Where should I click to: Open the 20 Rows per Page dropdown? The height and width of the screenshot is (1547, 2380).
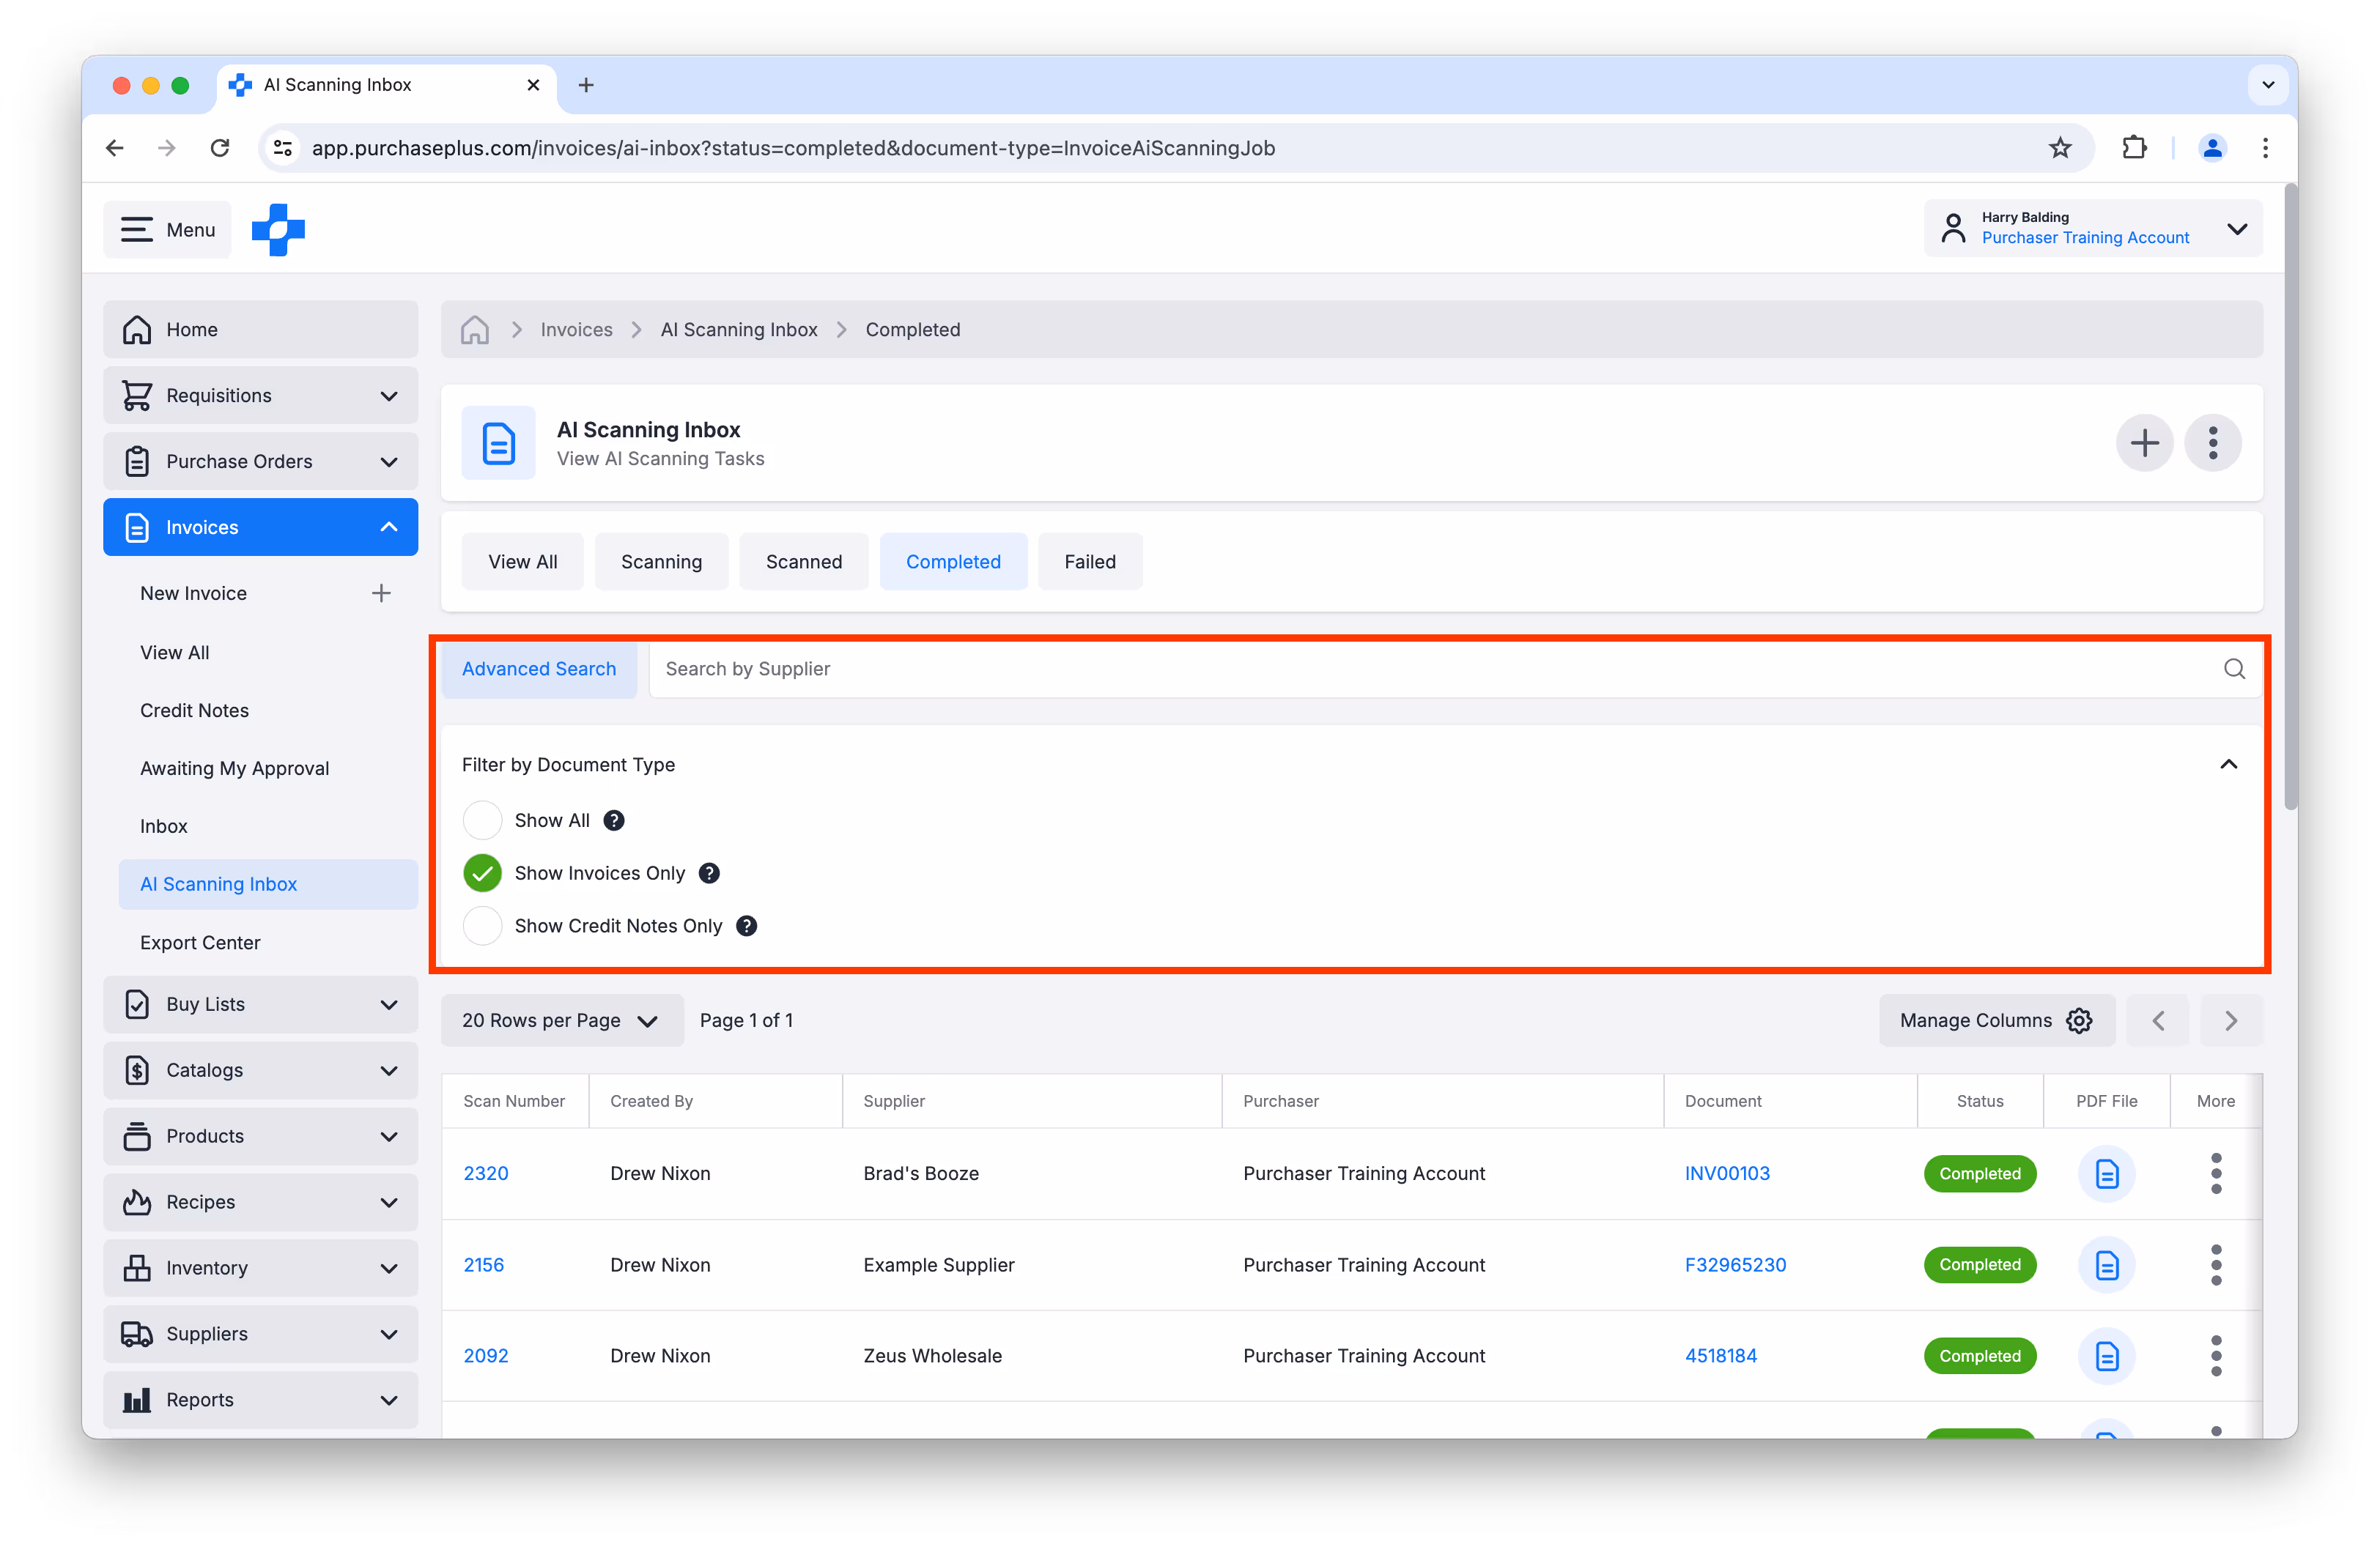(561, 1020)
